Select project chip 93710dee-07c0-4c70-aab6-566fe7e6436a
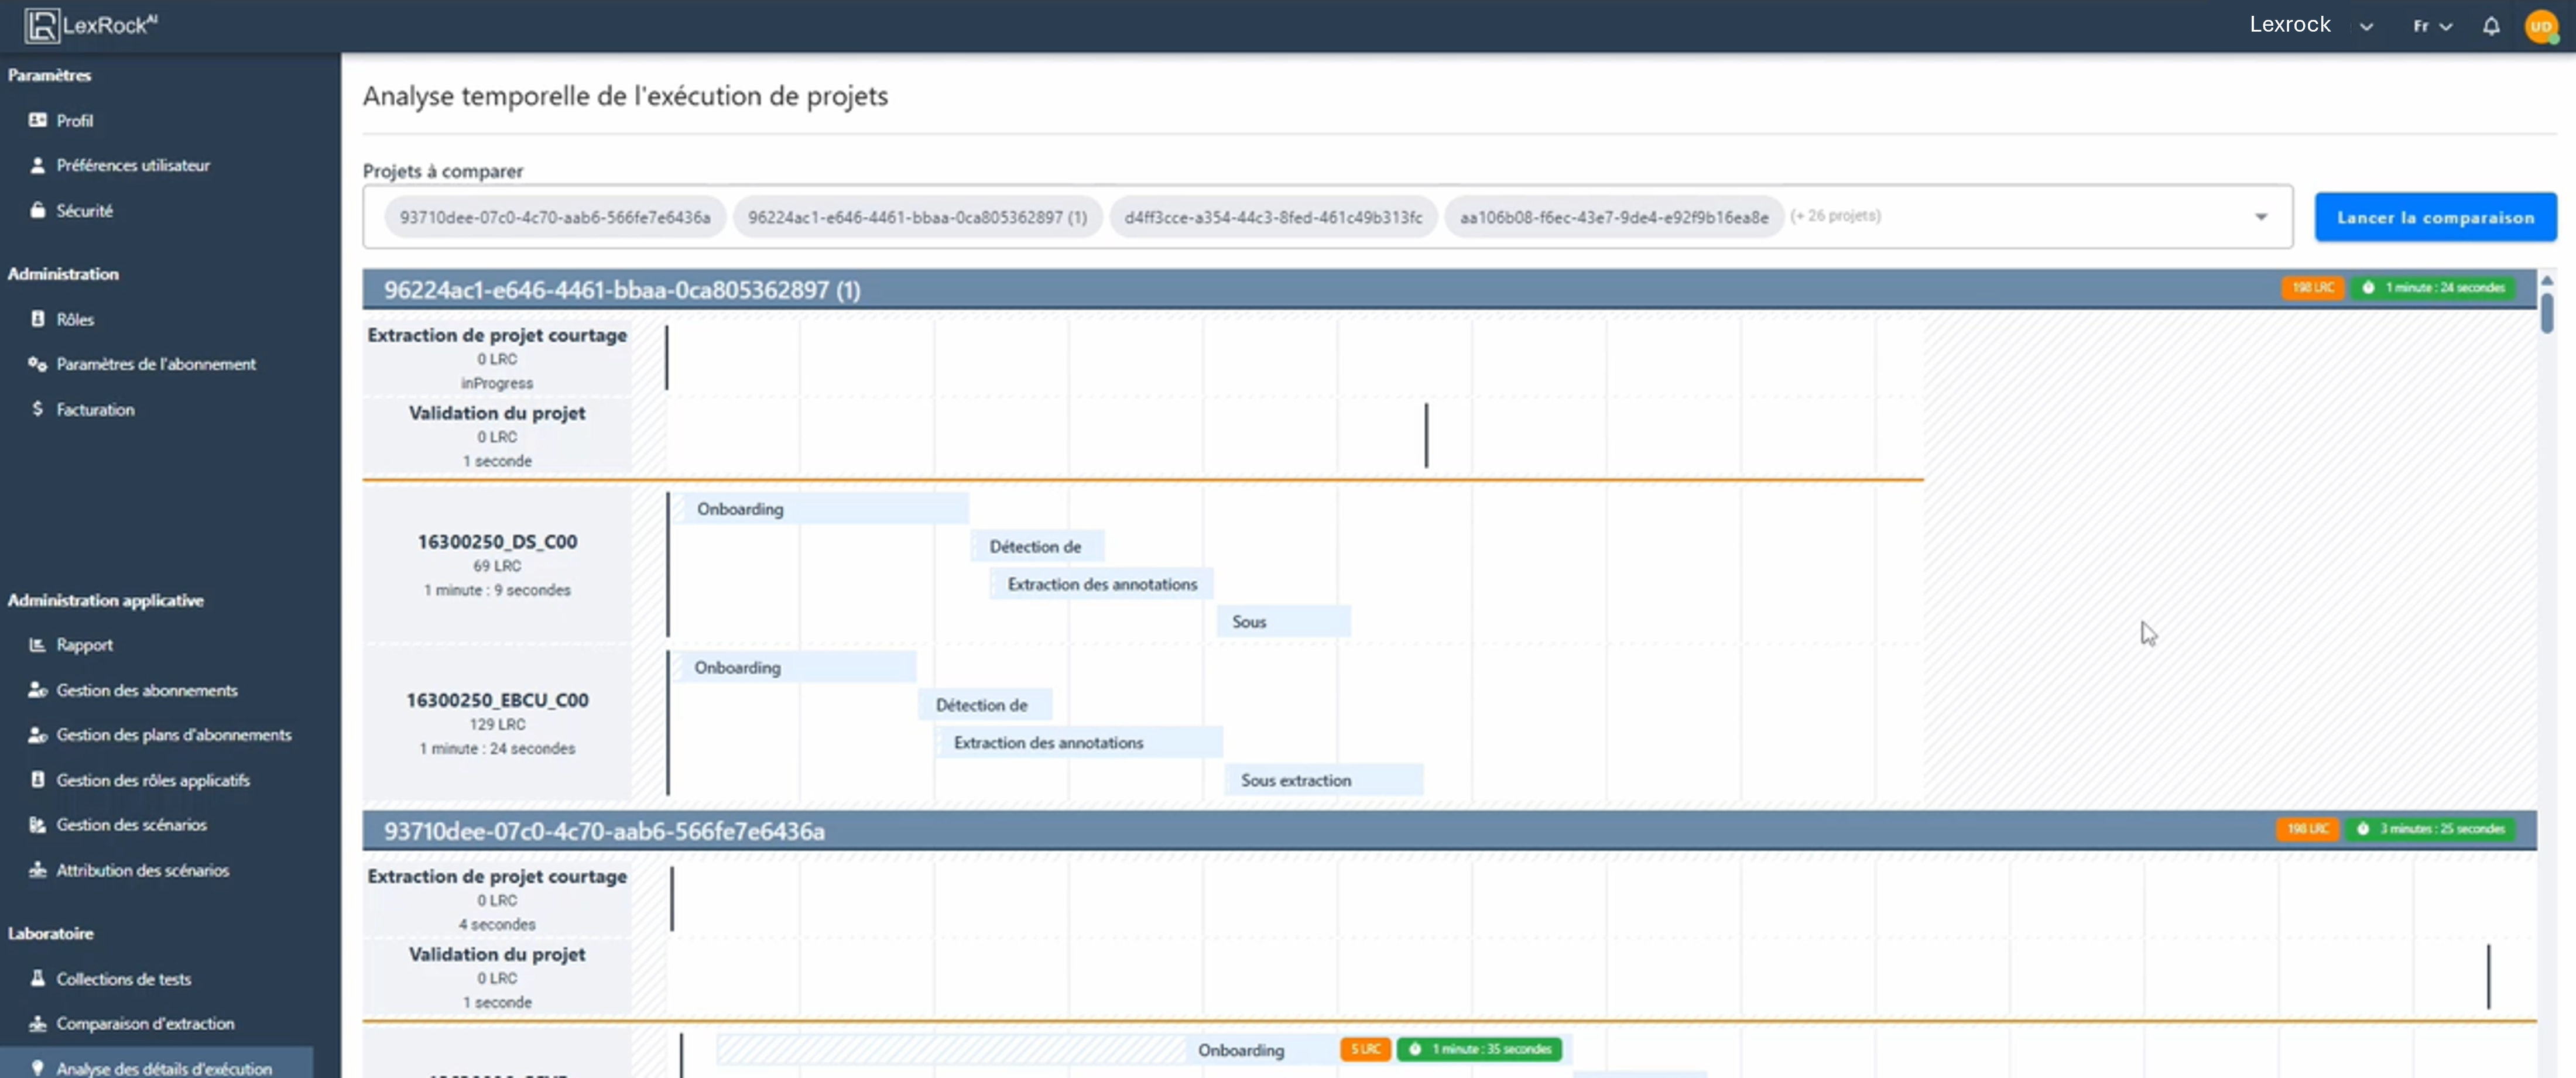Image resolution: width=2576 pixels, height=1078 pixels. pos(555,217)
